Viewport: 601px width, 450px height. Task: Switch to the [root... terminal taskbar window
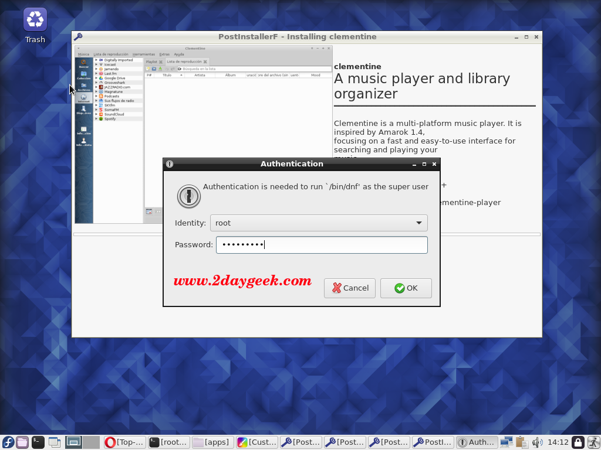[x=169, y=442]
